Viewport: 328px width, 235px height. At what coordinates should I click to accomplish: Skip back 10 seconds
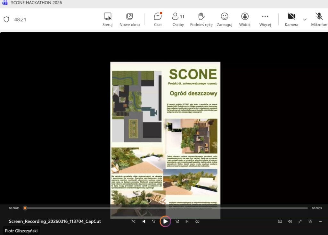tap(154, 222)
